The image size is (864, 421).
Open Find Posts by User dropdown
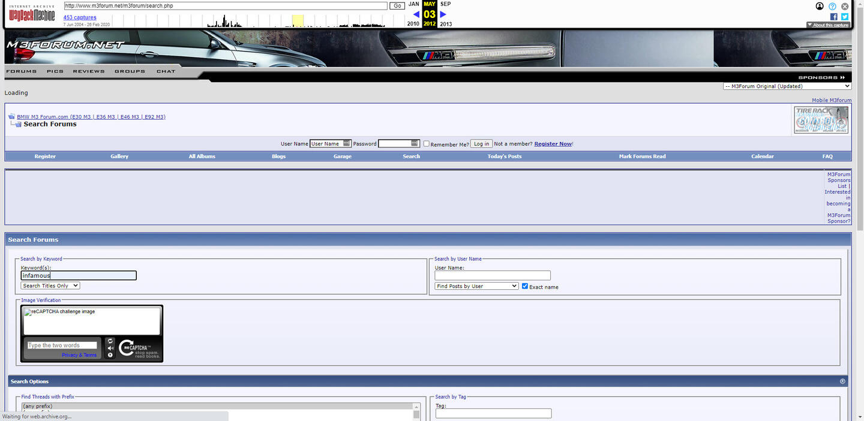(476, 286)
